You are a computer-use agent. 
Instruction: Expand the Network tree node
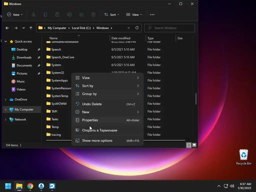click(6, 119)
